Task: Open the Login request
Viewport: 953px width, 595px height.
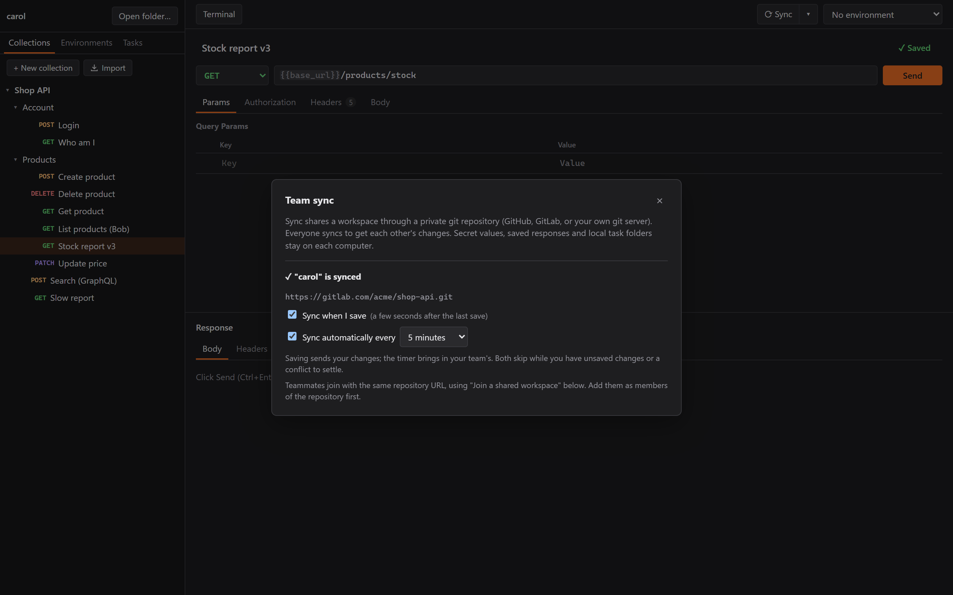Action: point(92,125)
